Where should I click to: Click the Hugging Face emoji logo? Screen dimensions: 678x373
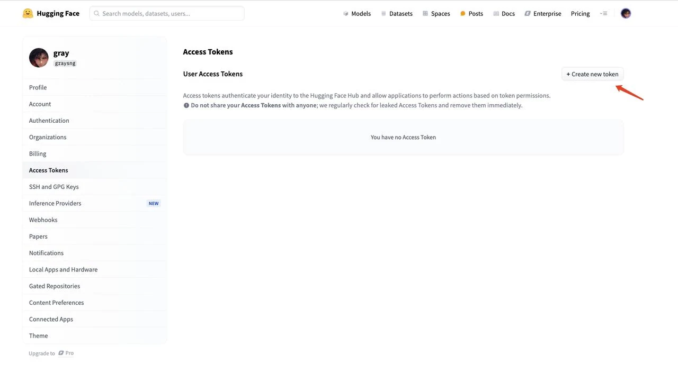click(x=28, y=13)
